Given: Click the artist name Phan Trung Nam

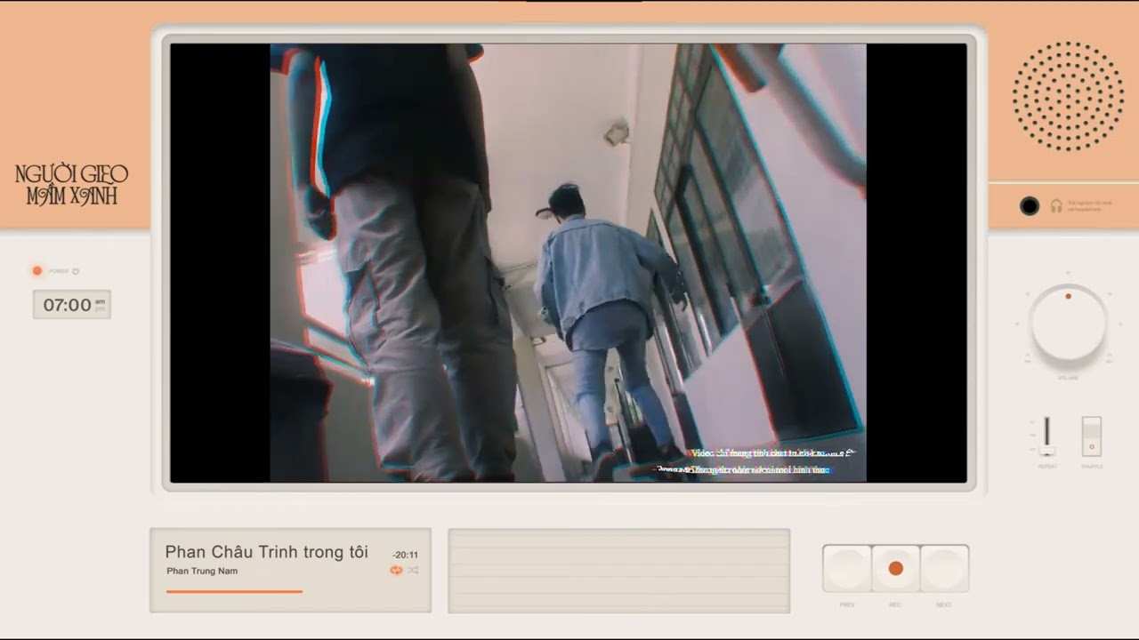Looking at the screenshot, I should pyautogui.click(x=202, y=571).
